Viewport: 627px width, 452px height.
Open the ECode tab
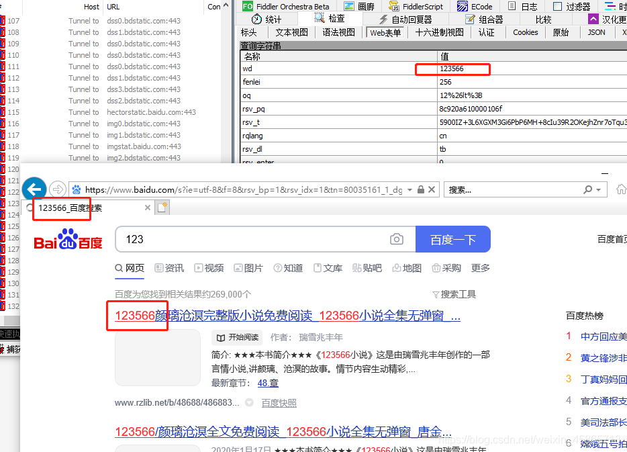(475, 7)
